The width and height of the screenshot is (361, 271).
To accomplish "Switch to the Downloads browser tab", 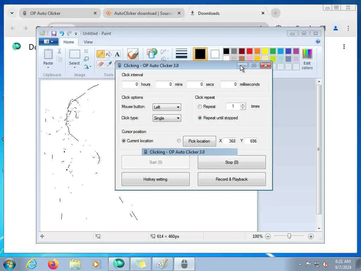I will pyautogui.click(x=227, y=13).
